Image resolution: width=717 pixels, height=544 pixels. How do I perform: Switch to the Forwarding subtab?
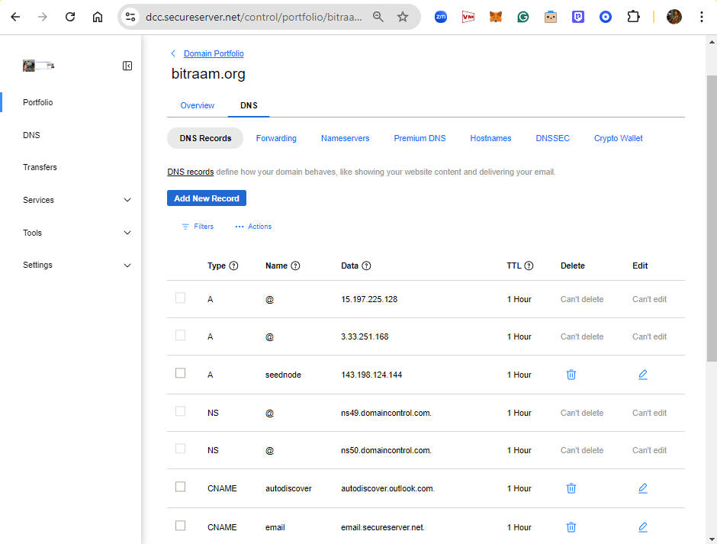(276, 138)
